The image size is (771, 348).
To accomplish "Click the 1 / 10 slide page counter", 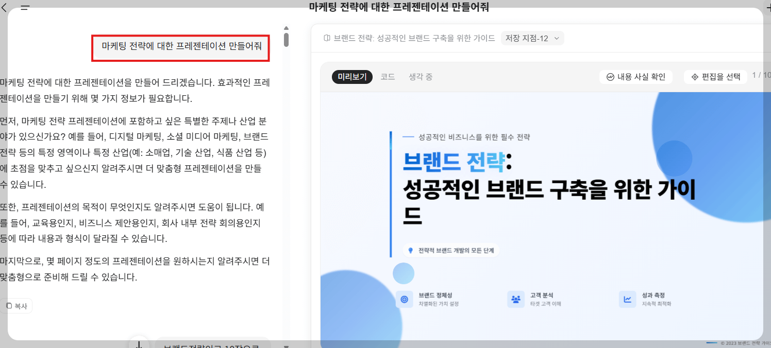I will coord(761,76).
